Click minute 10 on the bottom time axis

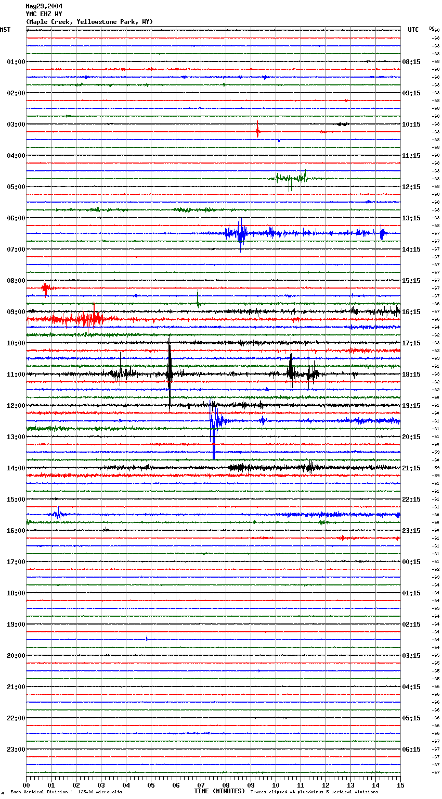(x=276, y=784)
